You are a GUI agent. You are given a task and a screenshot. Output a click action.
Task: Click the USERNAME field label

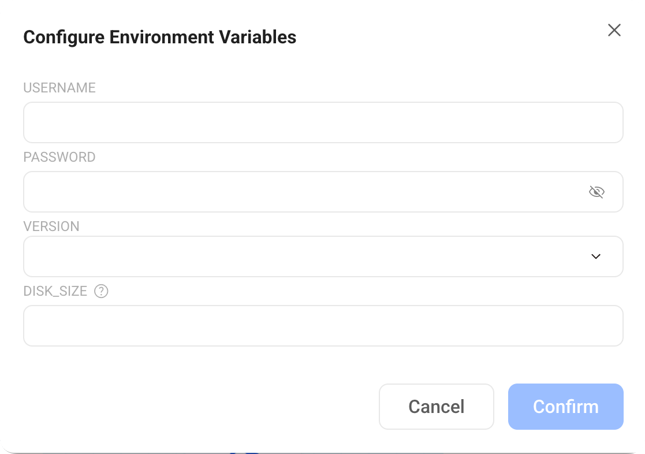(59, 88)
